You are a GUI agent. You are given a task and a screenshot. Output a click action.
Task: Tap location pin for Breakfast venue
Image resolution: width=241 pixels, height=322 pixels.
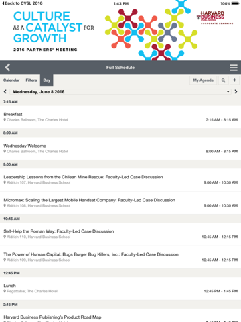[x=5, y=120]
